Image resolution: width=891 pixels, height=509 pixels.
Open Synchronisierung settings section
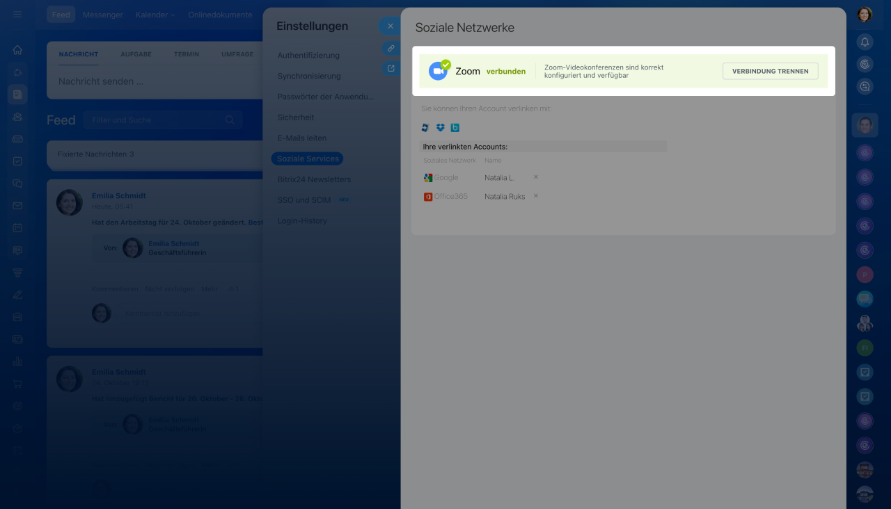click(309, 76)
